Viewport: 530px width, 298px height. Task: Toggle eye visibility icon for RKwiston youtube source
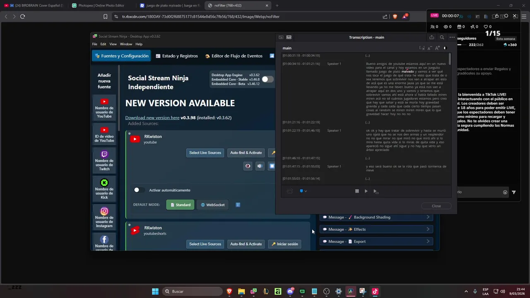(248, 166)
